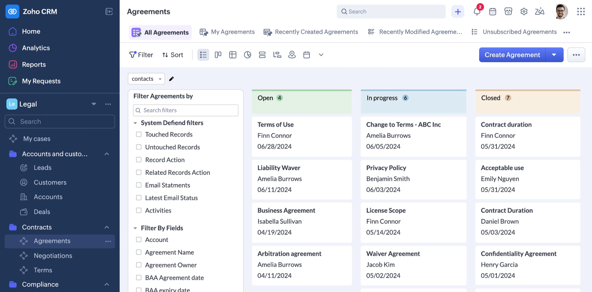Screen dimensions: 592x292
Task: Open the apps grid launcher
Action: click(581, 12)
